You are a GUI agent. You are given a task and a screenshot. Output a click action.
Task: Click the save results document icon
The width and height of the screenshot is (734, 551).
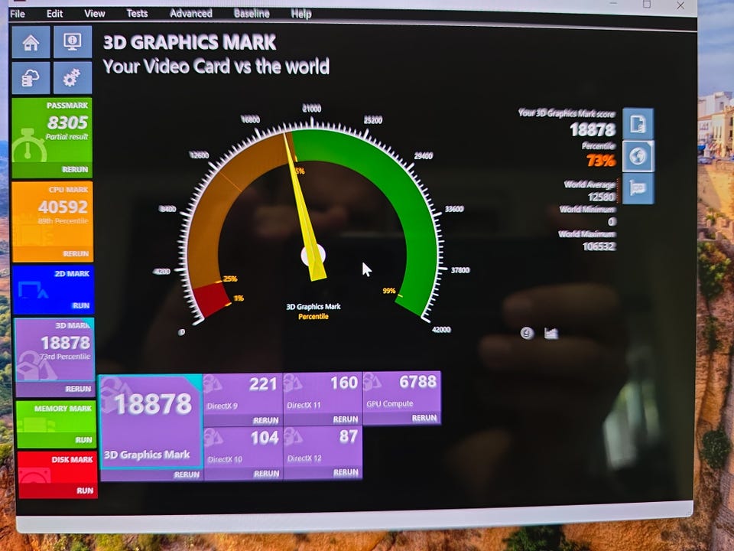[x=638, y=124]
